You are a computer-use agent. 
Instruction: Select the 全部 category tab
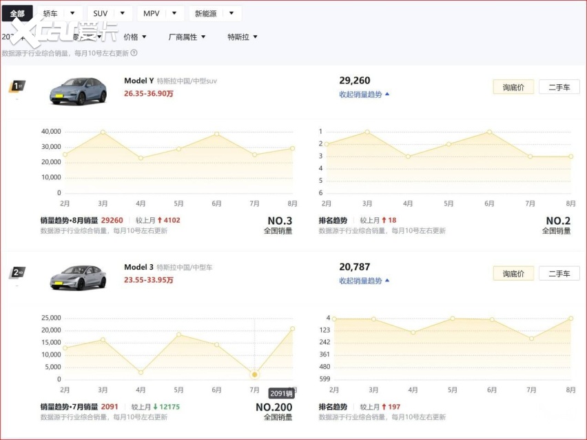point(17,14)
